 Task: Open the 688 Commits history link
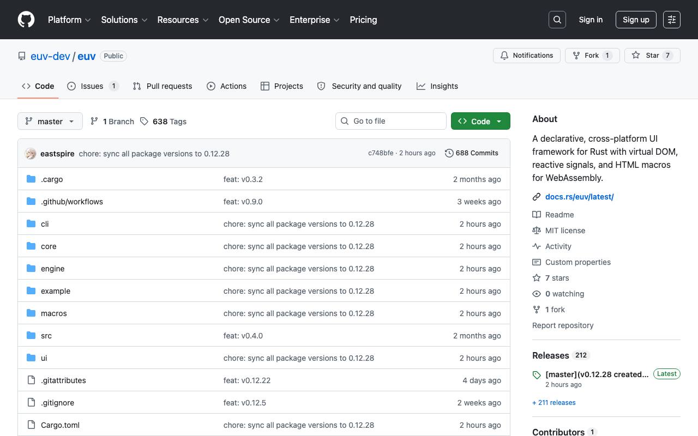tap(472, 153)
